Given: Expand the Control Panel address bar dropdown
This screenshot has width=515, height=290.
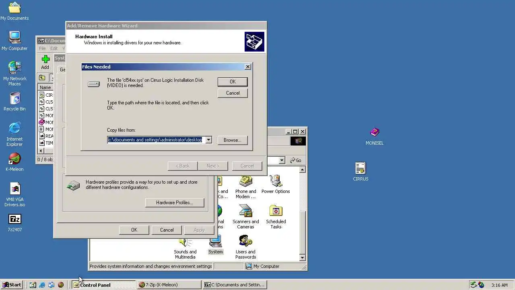Looking at the screenshot, I should (282, 160).
